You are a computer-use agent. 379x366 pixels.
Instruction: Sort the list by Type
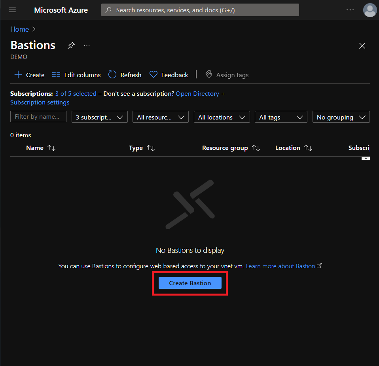pyautogui.click(x=142, y=148)
